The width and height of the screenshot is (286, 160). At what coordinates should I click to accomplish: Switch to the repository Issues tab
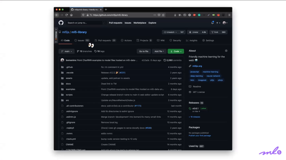(x=82, y=41)
